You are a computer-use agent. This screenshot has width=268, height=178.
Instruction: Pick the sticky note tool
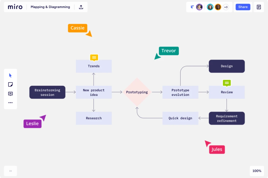10,84
